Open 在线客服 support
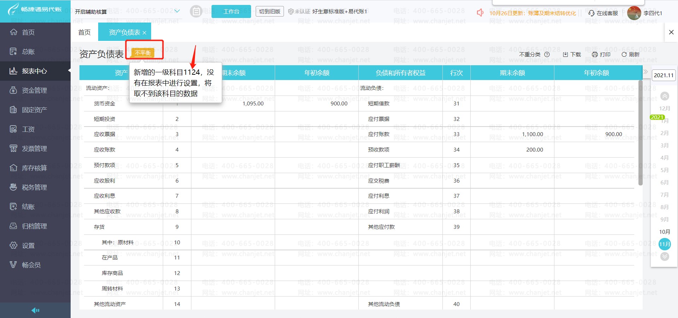 tap(603, 13)
